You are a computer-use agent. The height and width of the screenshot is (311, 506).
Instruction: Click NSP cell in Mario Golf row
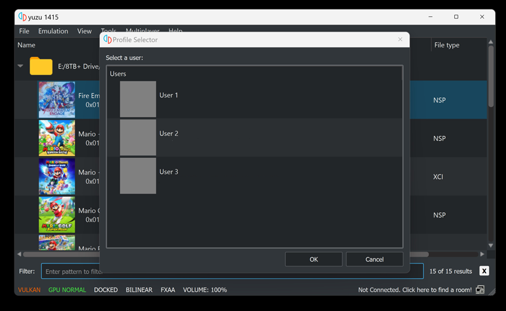[x=440, y=215]
